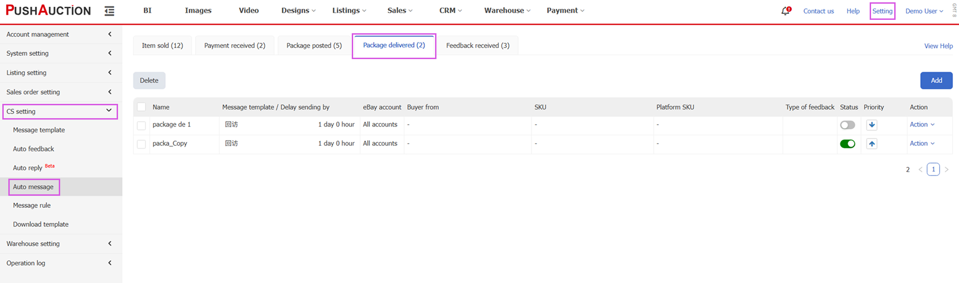
Task: Tick the checkbox for packa_Copy row
Action: [x=142, y=144]
